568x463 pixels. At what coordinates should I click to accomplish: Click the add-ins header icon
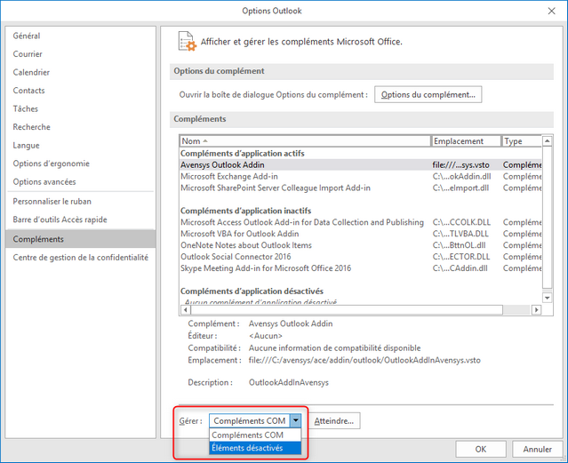187,41
